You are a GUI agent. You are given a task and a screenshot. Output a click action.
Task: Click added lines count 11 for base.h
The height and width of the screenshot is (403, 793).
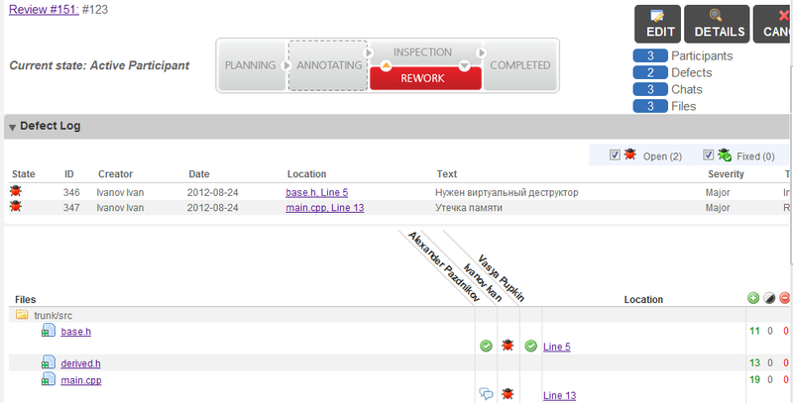(x=754, y=332)
